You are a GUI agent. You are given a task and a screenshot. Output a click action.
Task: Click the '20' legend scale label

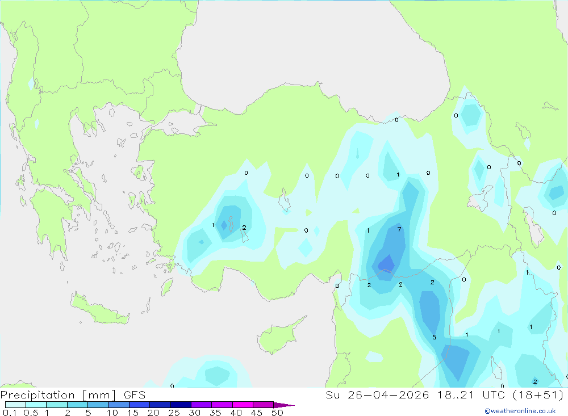tap(153, 413)
